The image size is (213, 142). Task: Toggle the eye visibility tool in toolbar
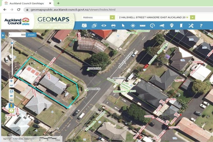point(104,26)
